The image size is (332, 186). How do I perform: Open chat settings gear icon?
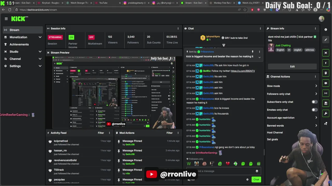tap(247, 180)
